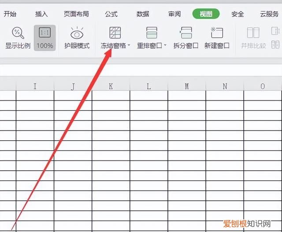This screenshot has width=282, height=232.
Task: Click the 拆分窗口 split window icon
Action: (186, 33)
